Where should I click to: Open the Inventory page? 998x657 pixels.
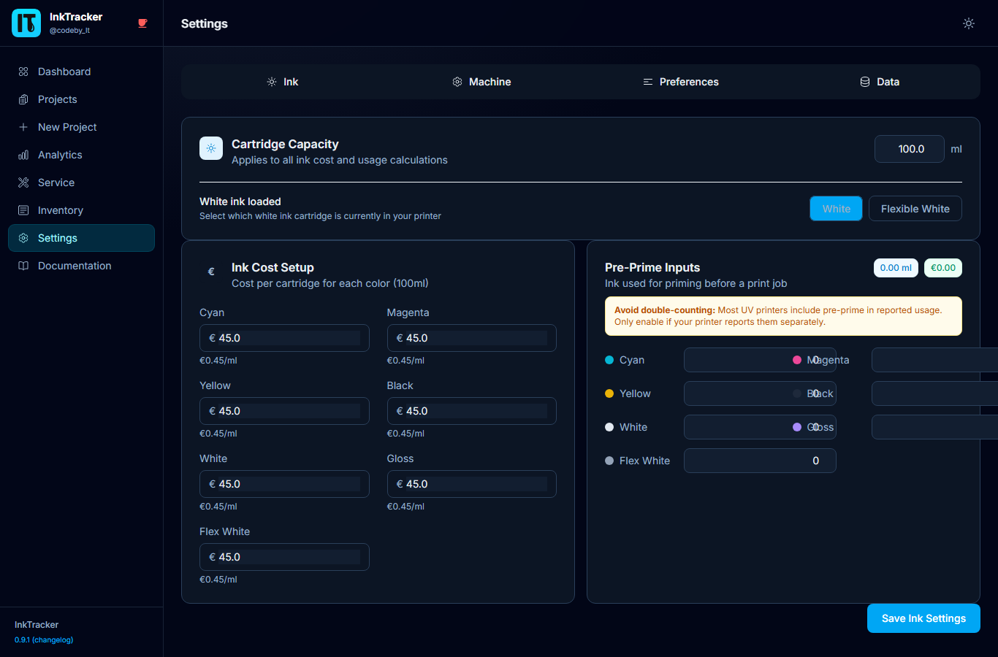(x=81, y=210)
